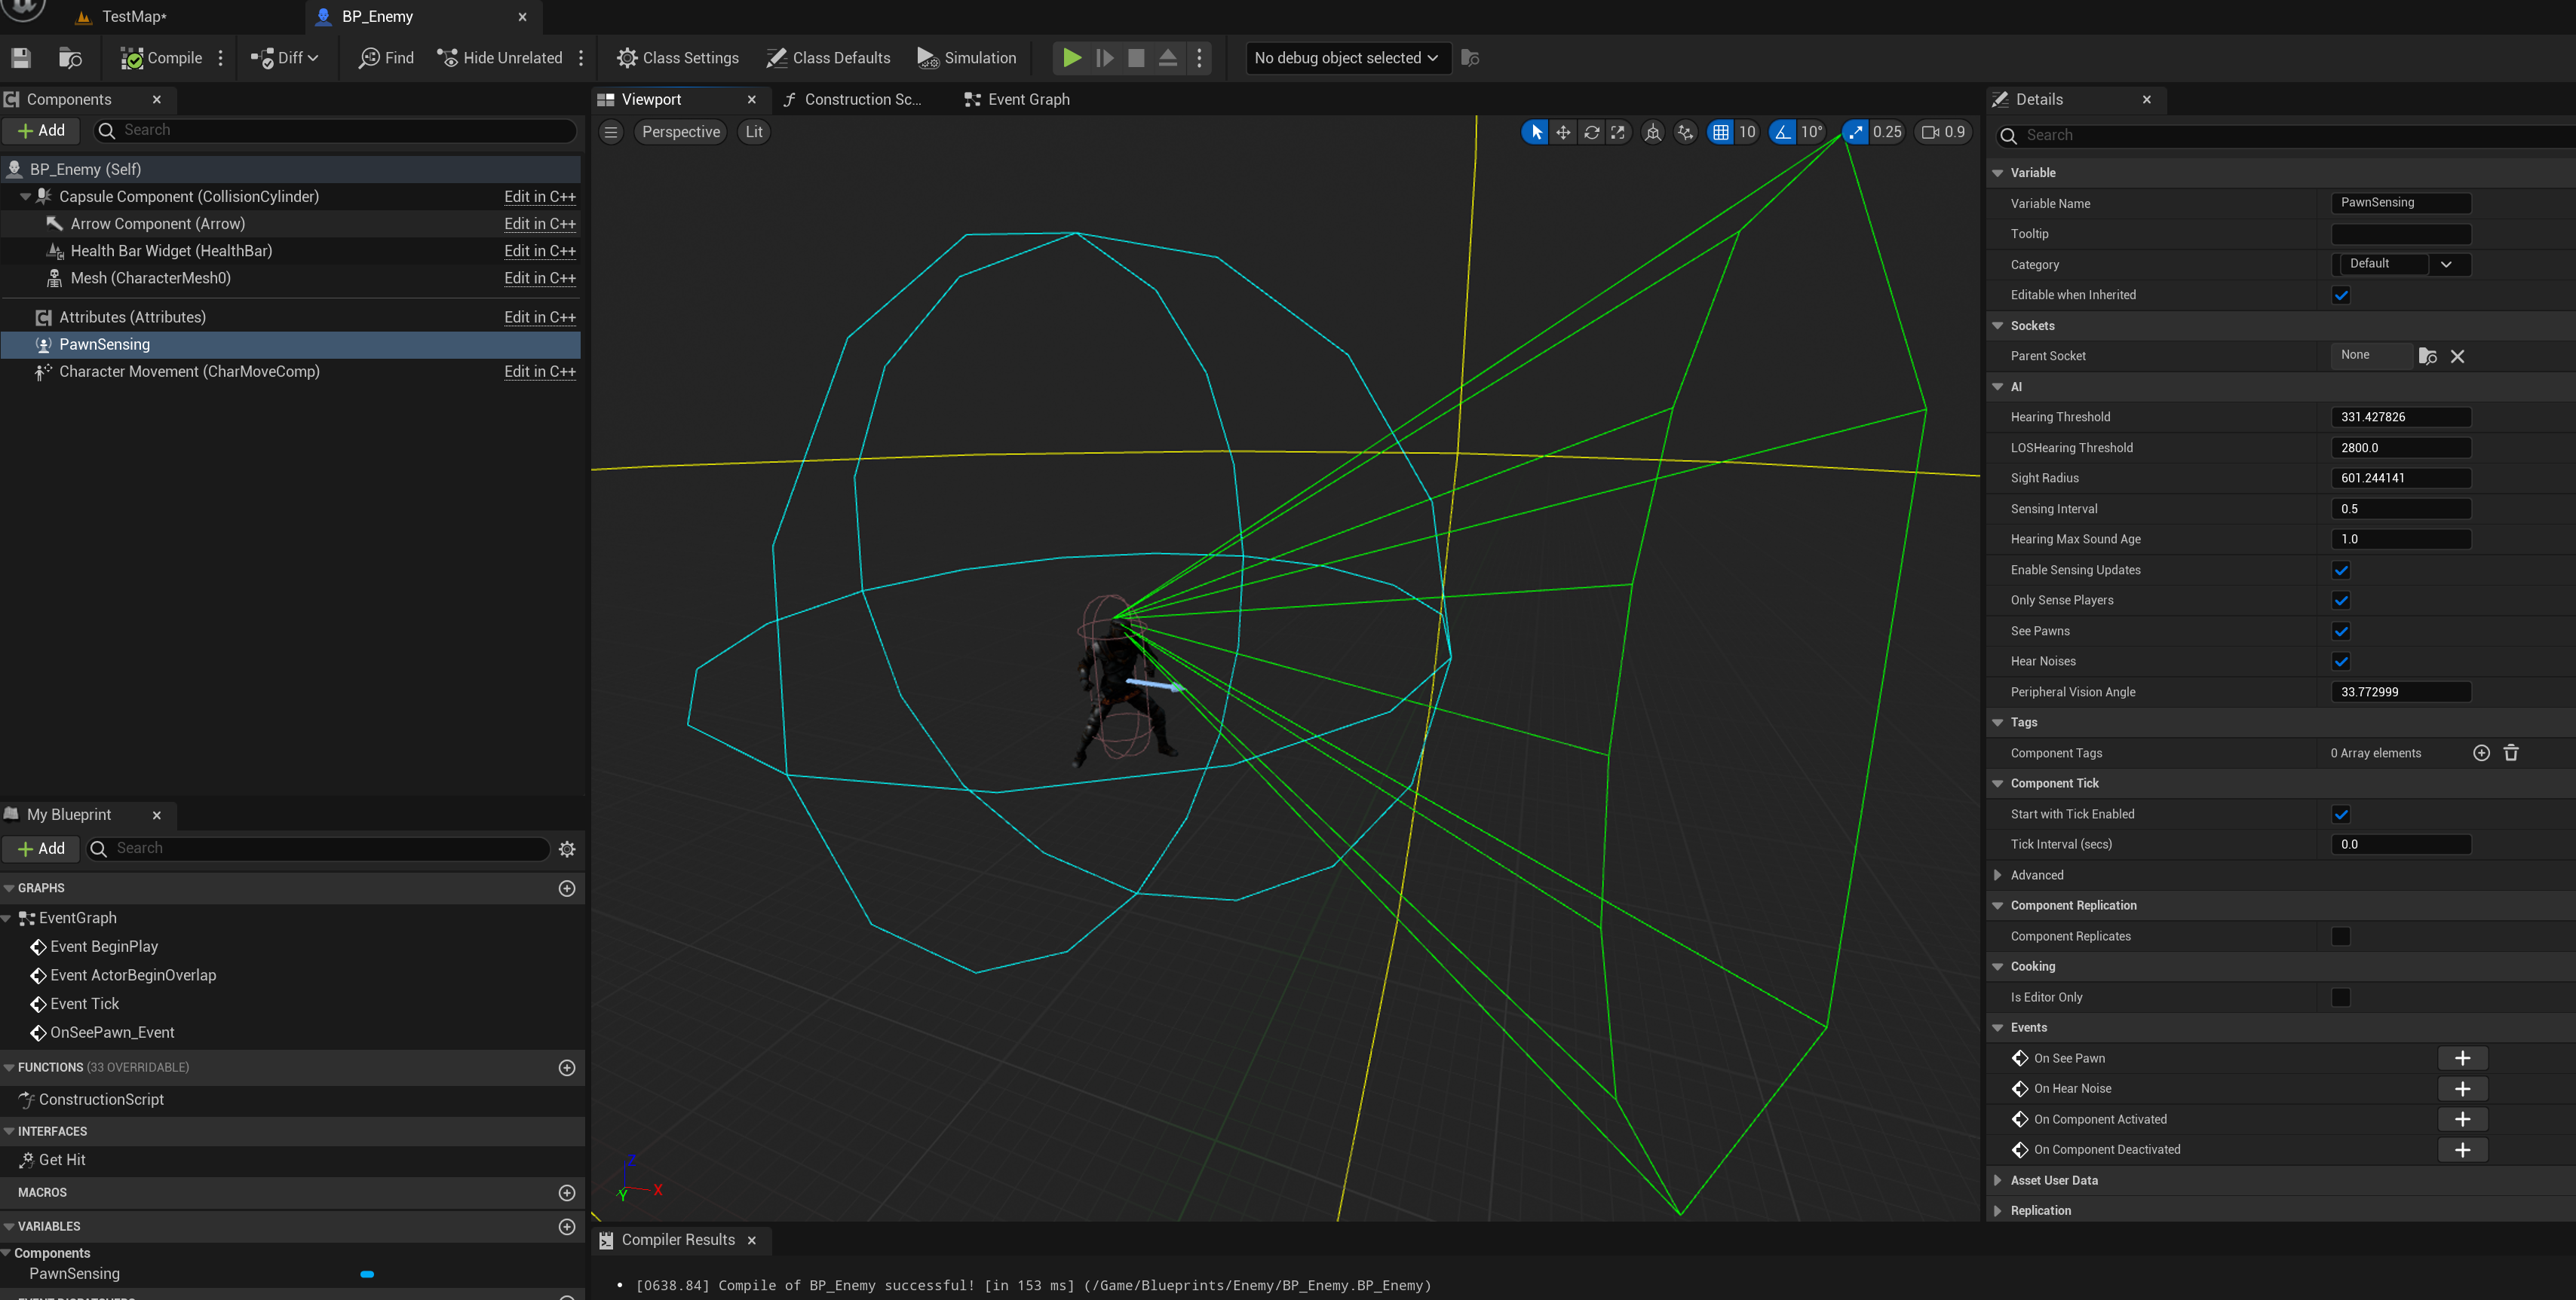Viewport: 2576px width, 1300px height.
Task: Activate the Translate mode tool
Action: pyautogui.click(x=1563, y=132)
